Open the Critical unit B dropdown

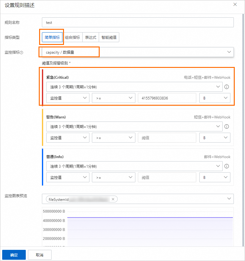point(215,98)
